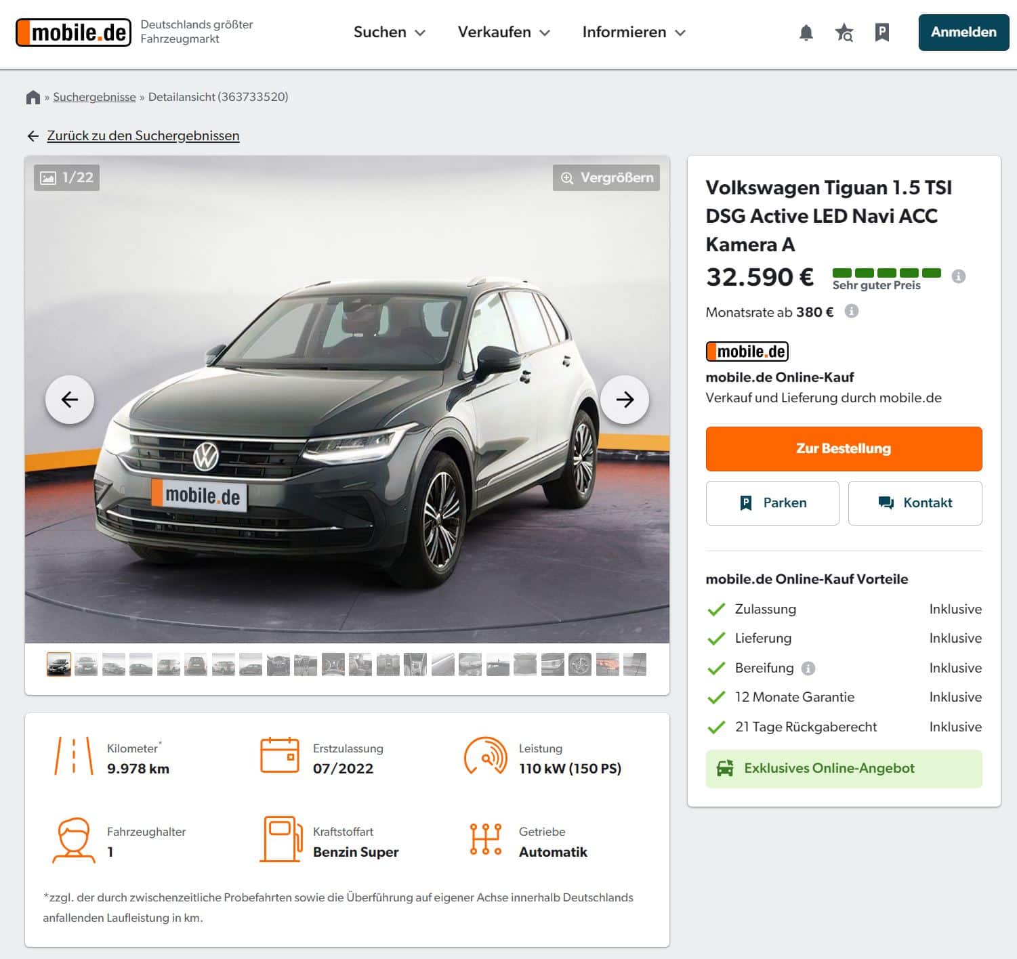
Task: Show next car photo arrow
Action: coord(625,400)
